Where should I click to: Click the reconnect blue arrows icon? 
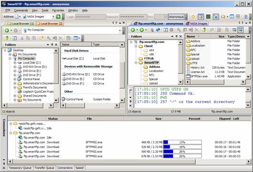(x=158, y=30)
